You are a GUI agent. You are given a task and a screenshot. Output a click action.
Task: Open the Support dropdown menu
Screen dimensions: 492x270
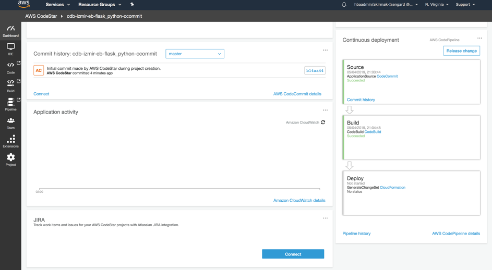tap(465, 4)
